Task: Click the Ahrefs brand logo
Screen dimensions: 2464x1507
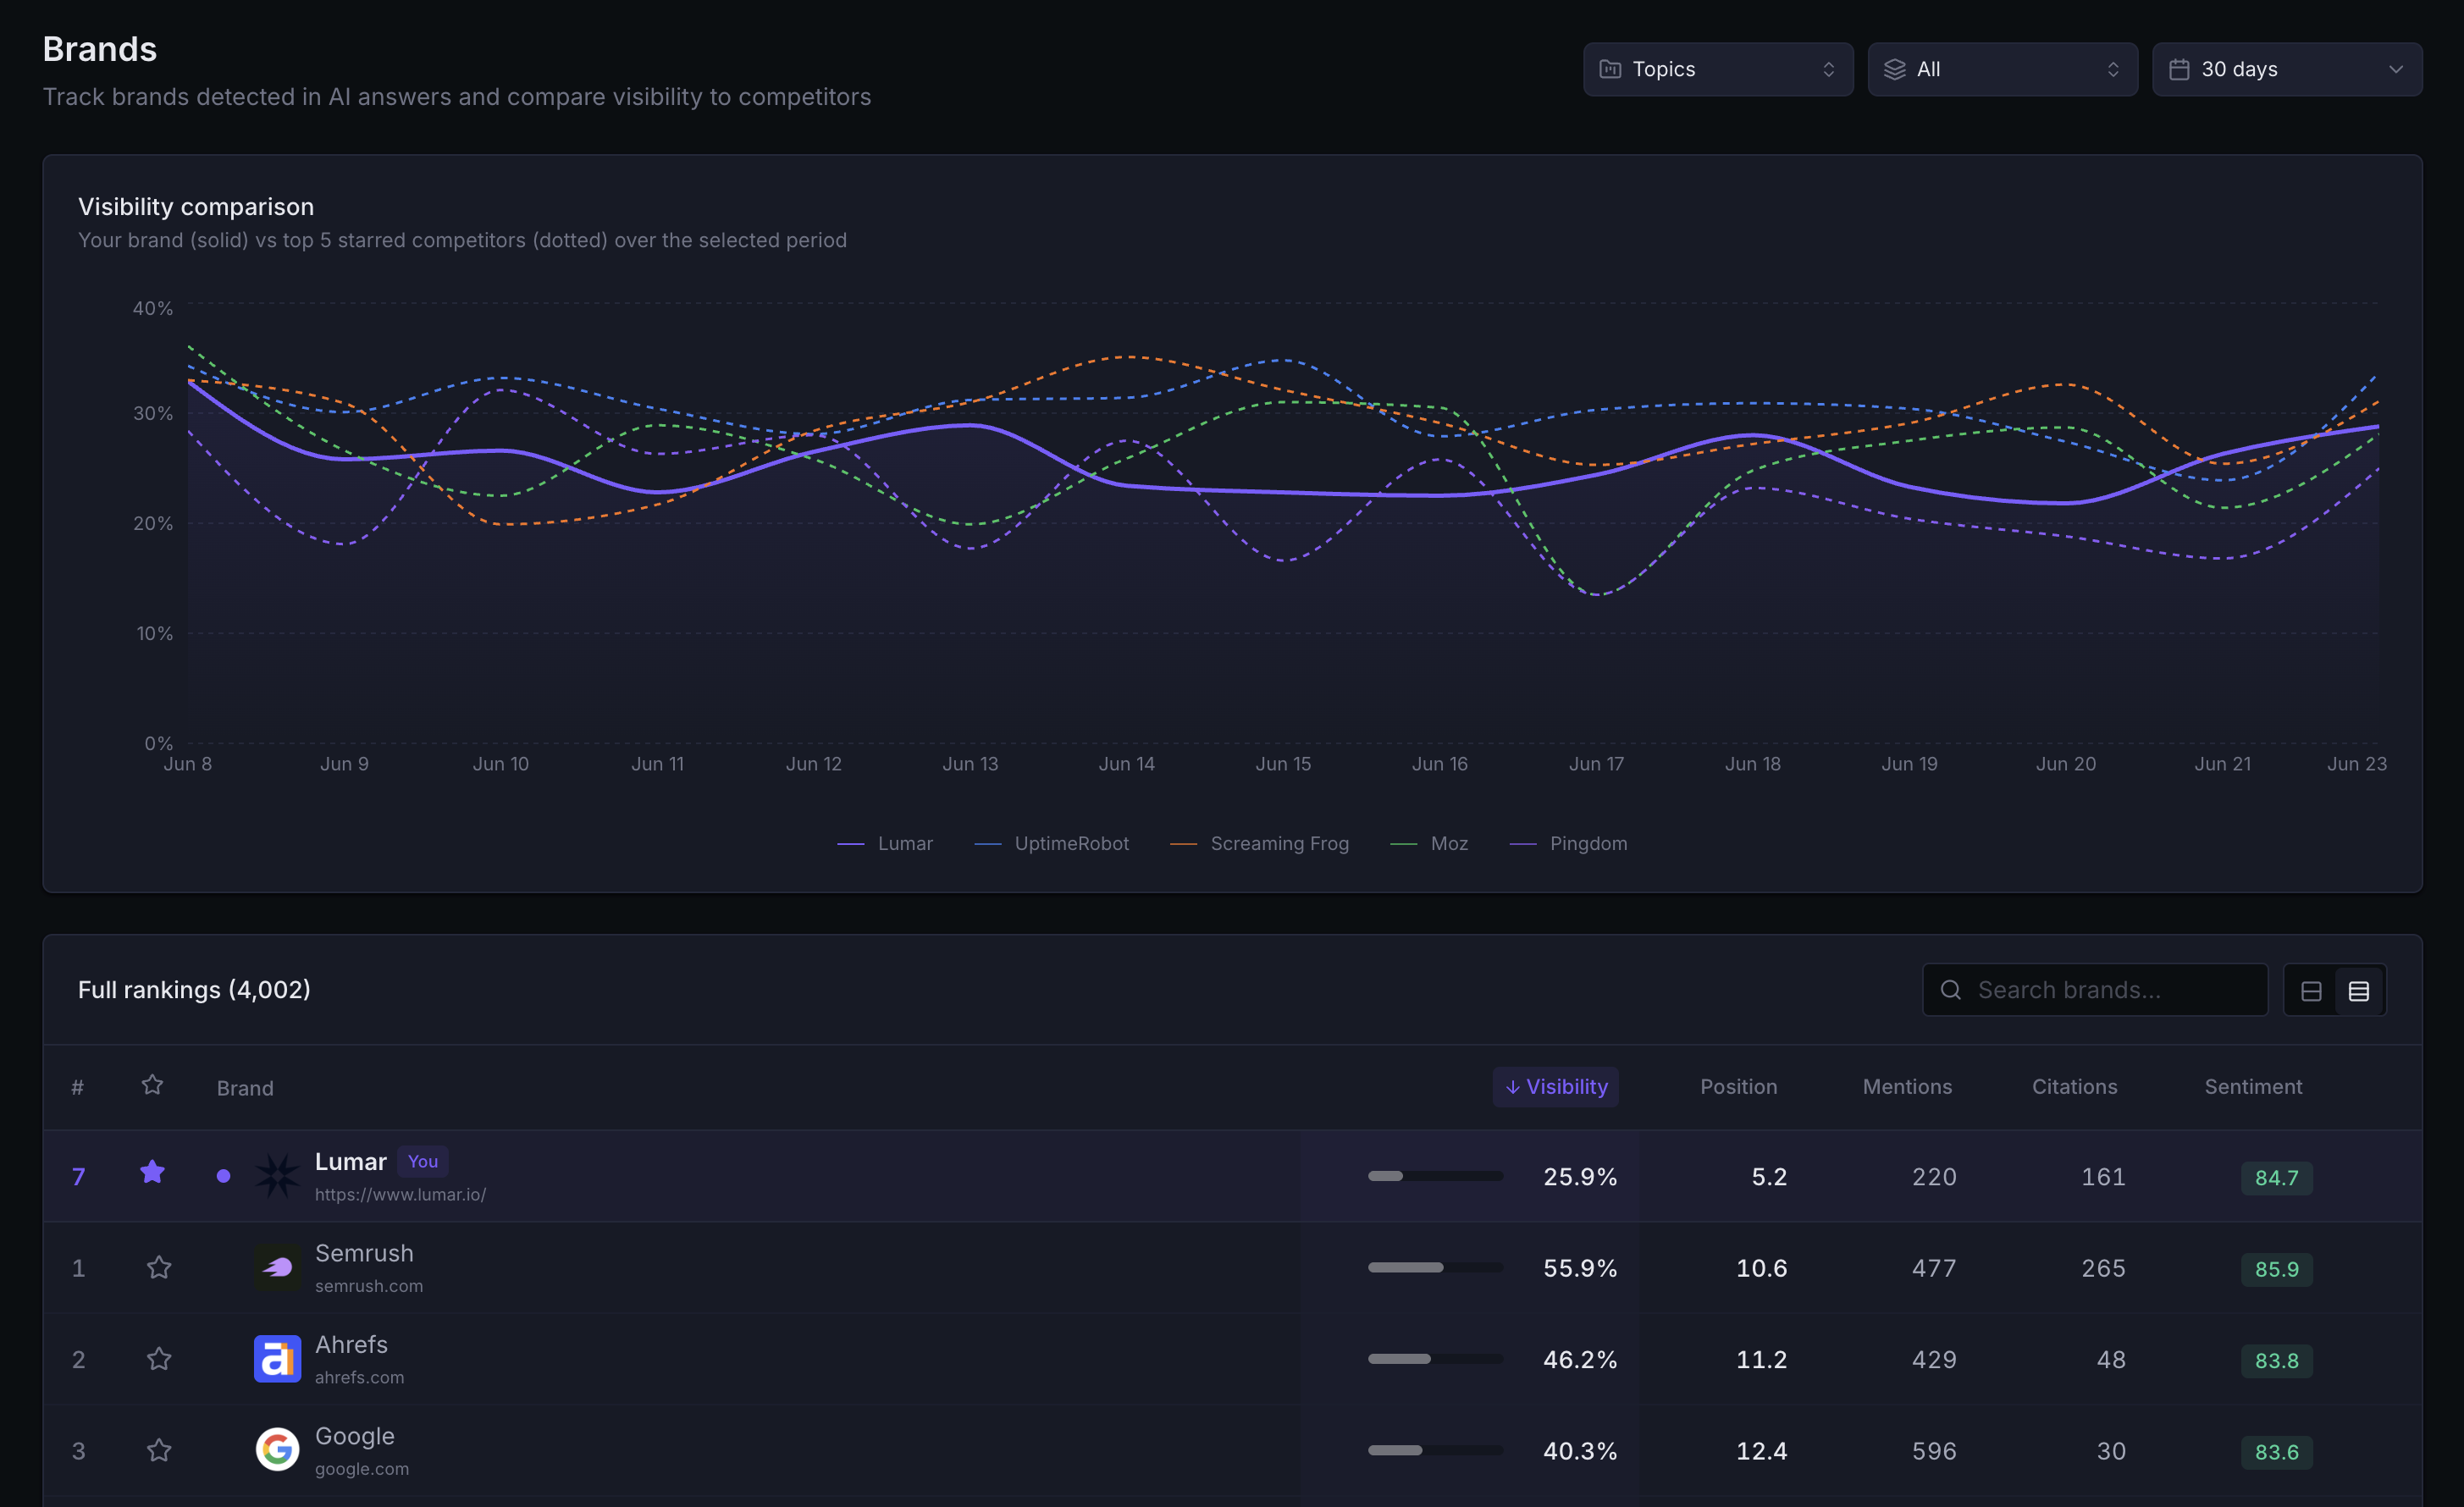Action: tap(277, 1359)
